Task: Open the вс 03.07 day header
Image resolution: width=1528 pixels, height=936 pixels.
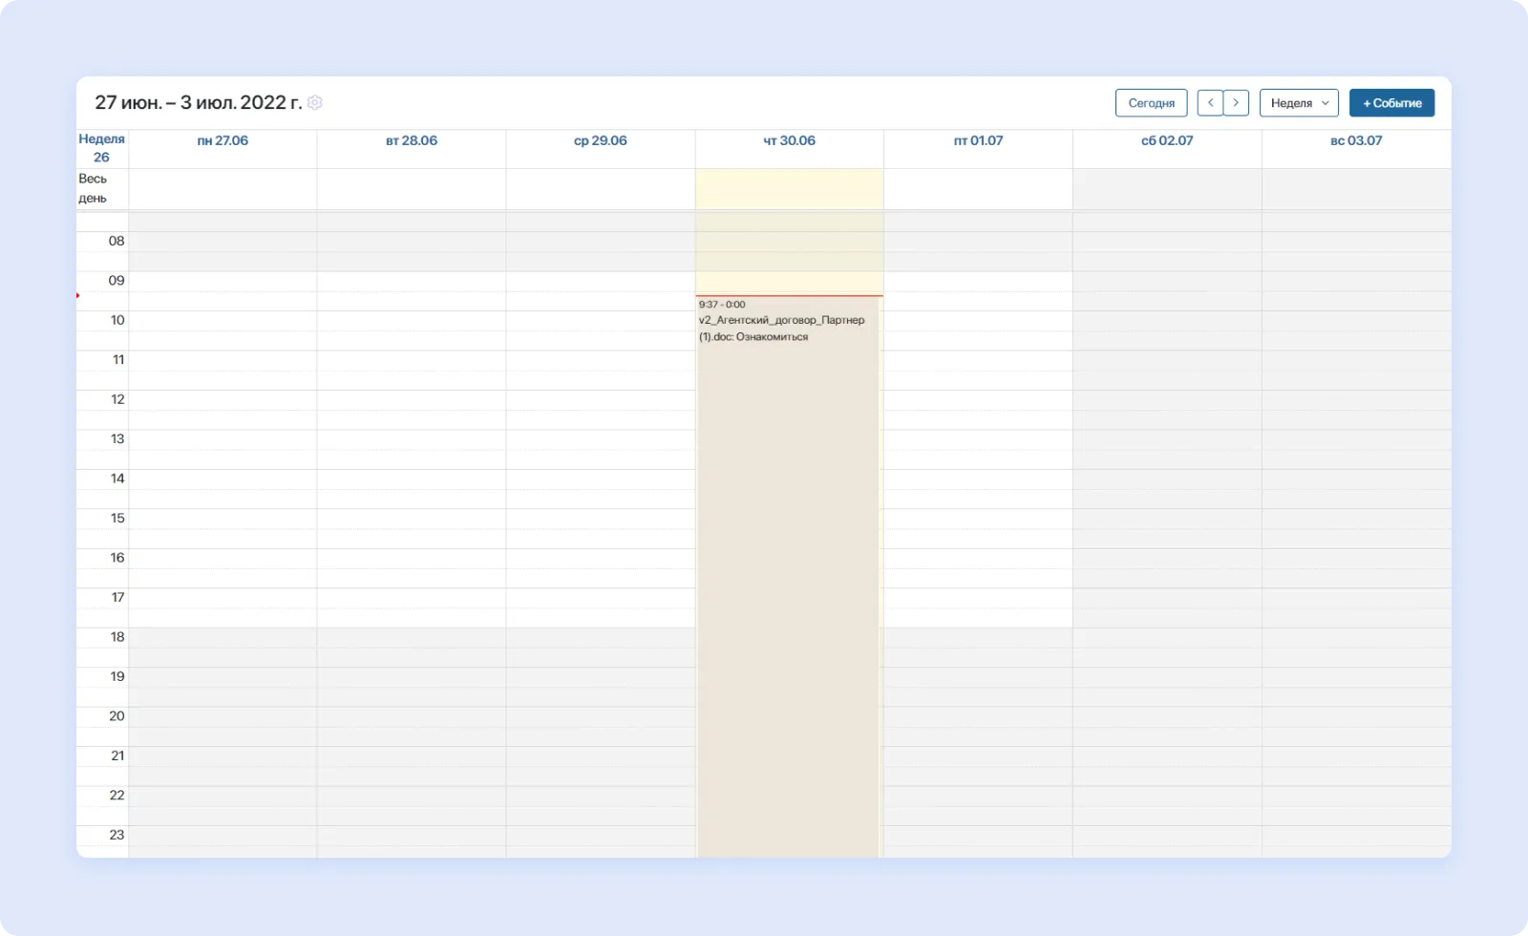Action: pyautogui.click(x=1356, y=140)
